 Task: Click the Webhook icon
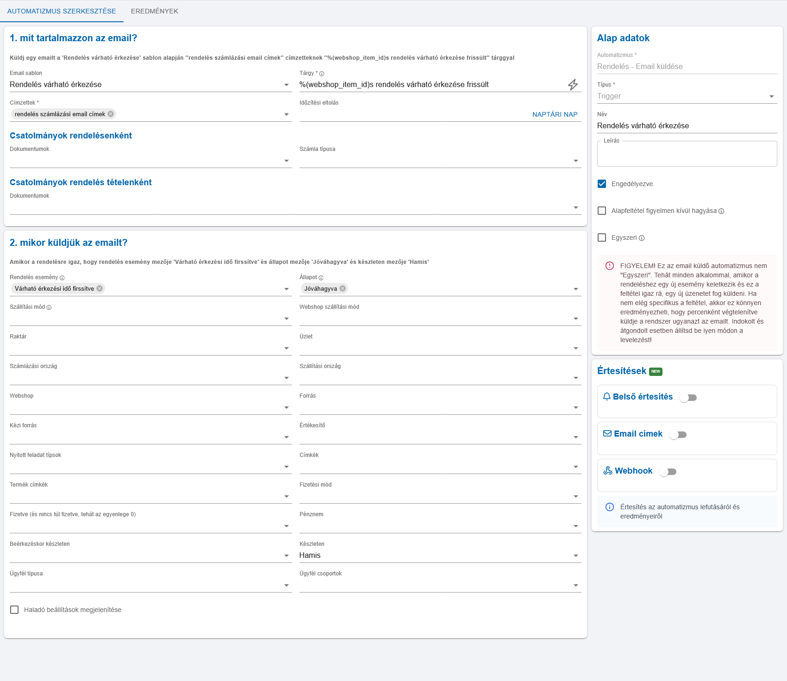point(608,471)
